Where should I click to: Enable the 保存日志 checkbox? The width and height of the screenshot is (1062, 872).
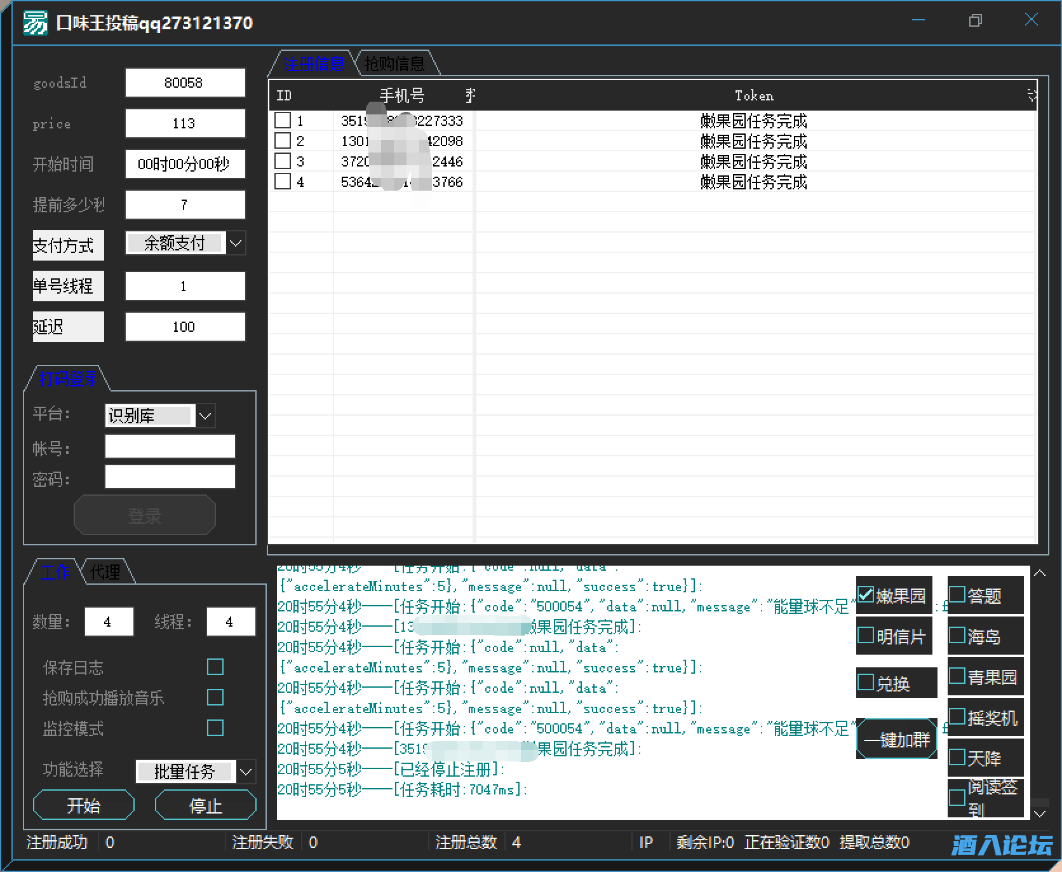pos(215,667)
